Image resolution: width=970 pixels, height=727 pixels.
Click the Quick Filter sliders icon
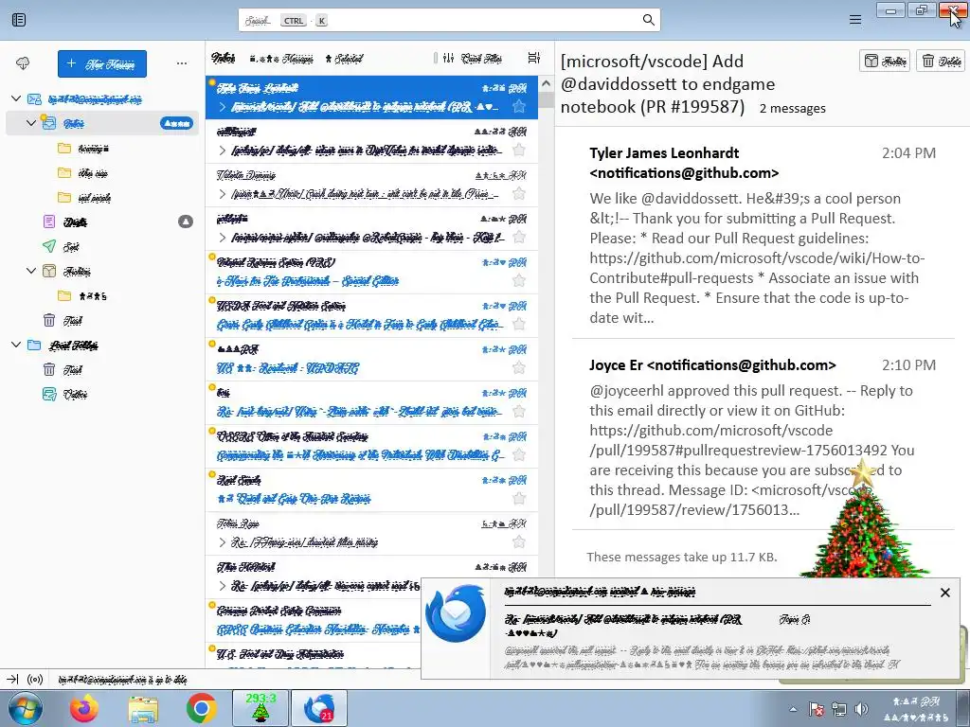448,58
